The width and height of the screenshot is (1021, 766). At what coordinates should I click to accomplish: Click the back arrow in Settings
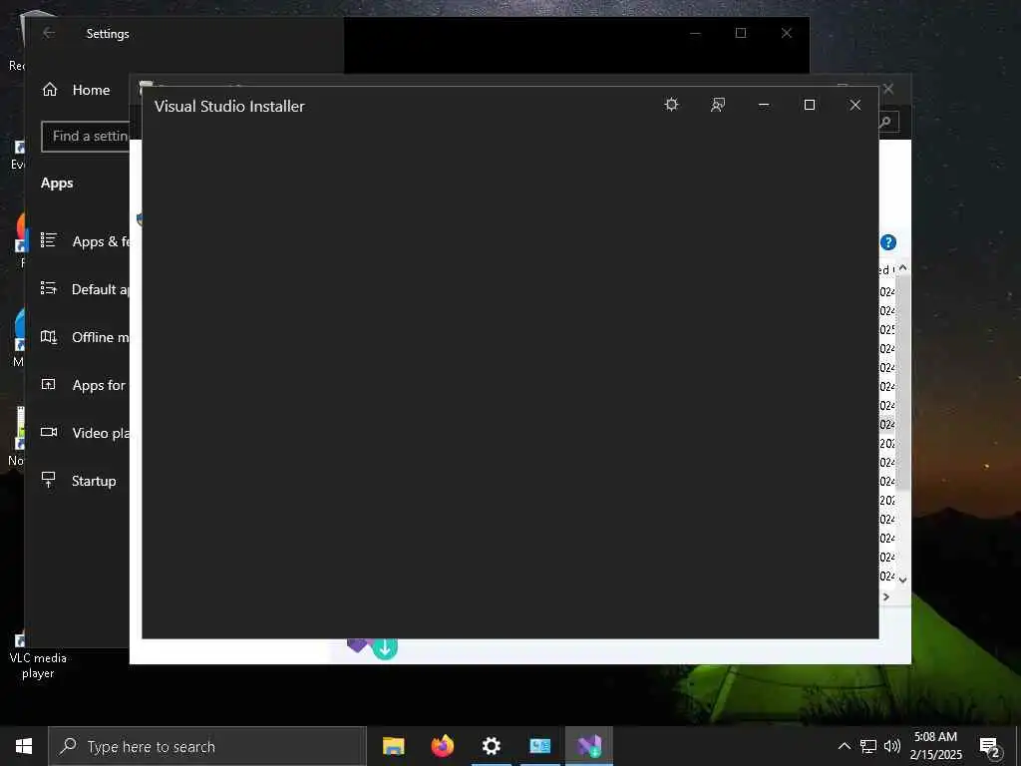[49, 33]
